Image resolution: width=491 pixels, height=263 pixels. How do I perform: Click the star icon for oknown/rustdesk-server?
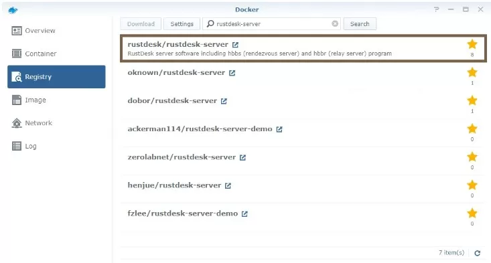472,72
